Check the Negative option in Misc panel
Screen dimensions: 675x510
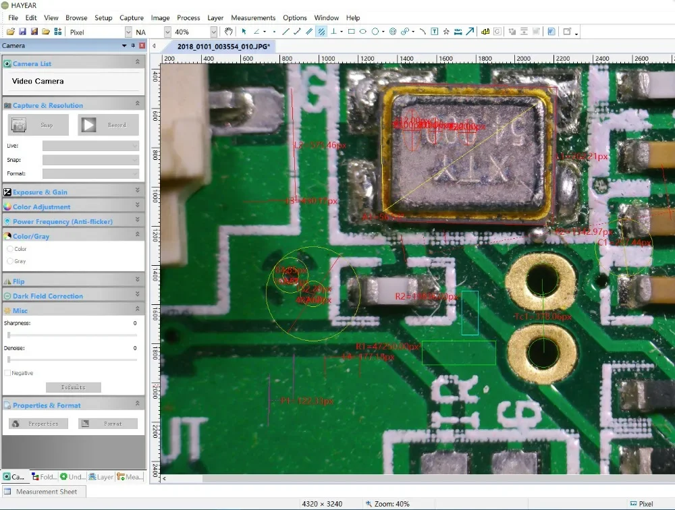point(7,372)
